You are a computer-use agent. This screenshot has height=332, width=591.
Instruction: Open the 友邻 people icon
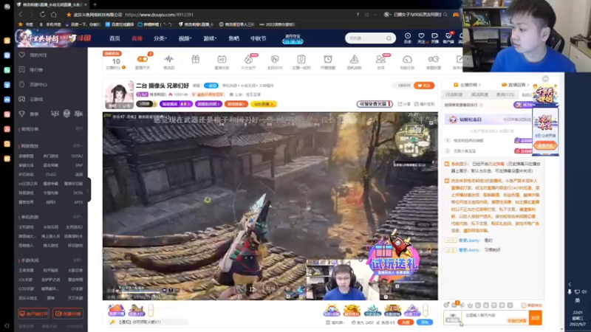tap(380, 61)
